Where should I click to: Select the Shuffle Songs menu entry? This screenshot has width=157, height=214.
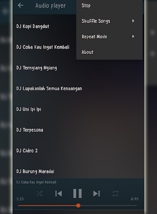click(109, 21)
